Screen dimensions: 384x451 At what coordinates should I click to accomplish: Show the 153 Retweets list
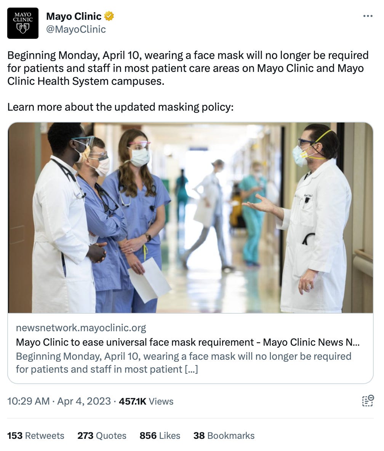(36, 435)
